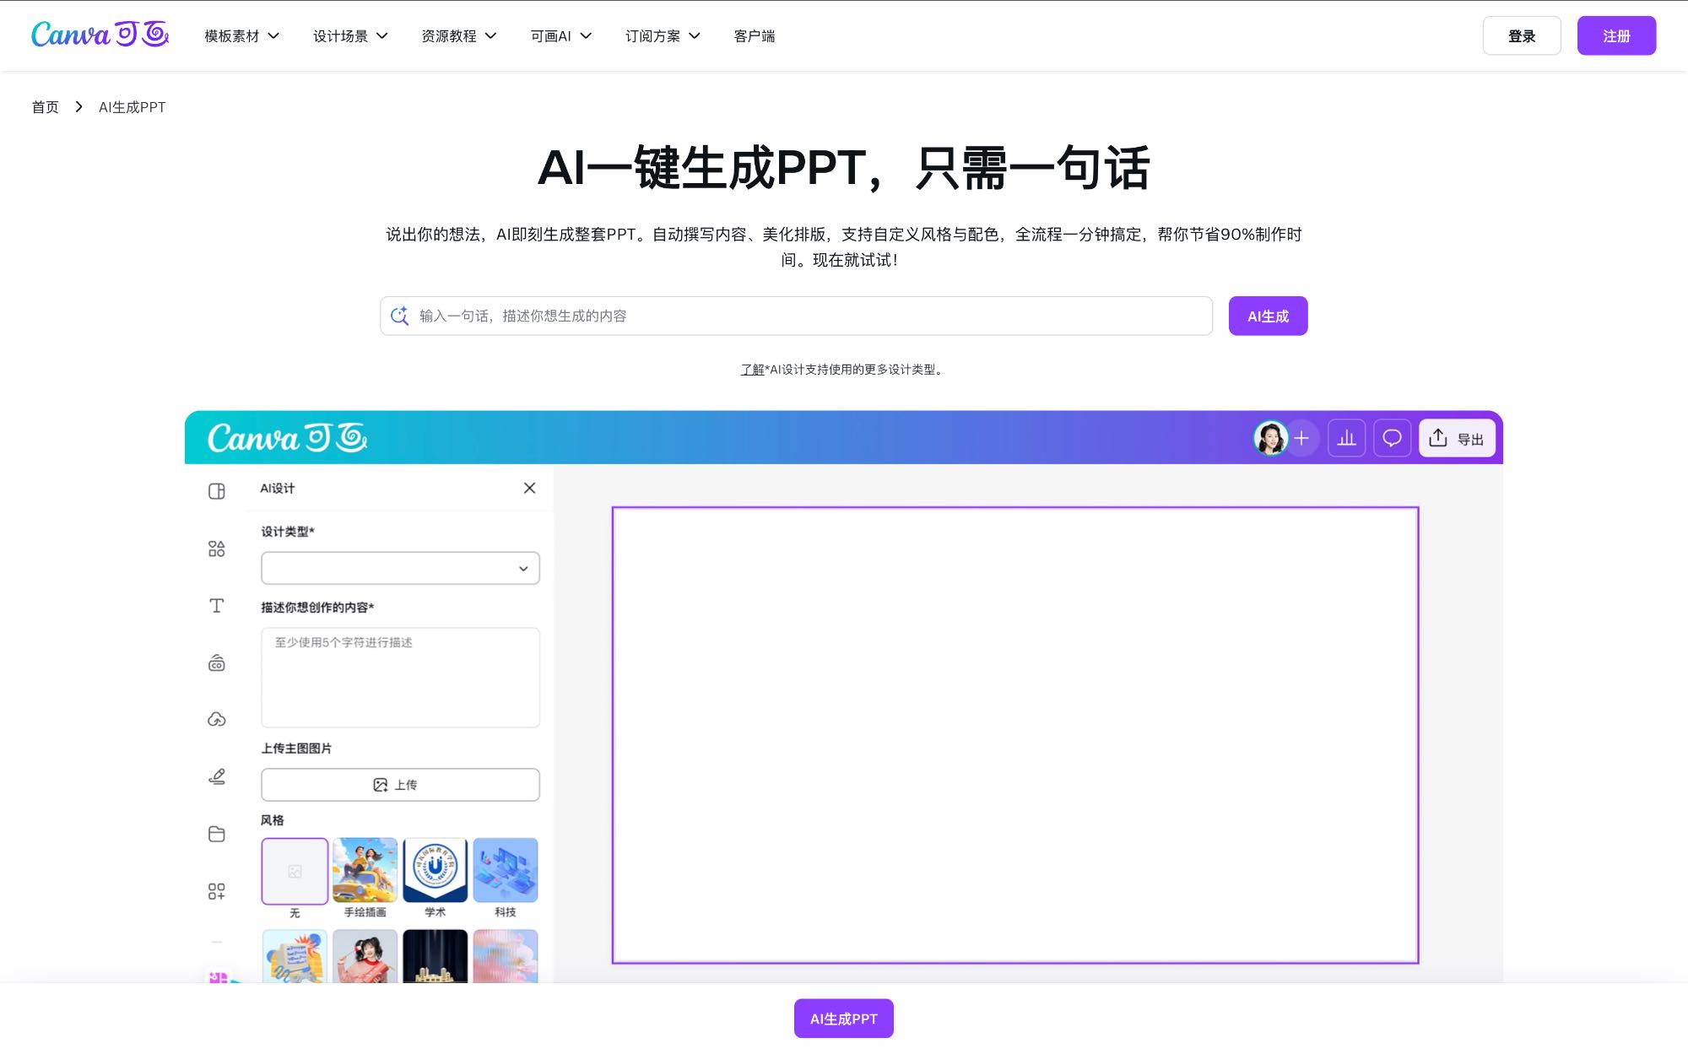Expand the 设计类型 dropdown box
1688x1054 pixels.
400,568
